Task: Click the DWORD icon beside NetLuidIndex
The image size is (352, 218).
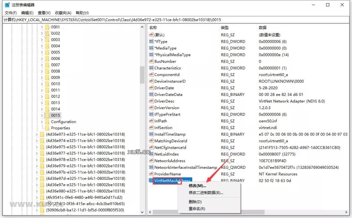Action: click(x=151, y=154)
